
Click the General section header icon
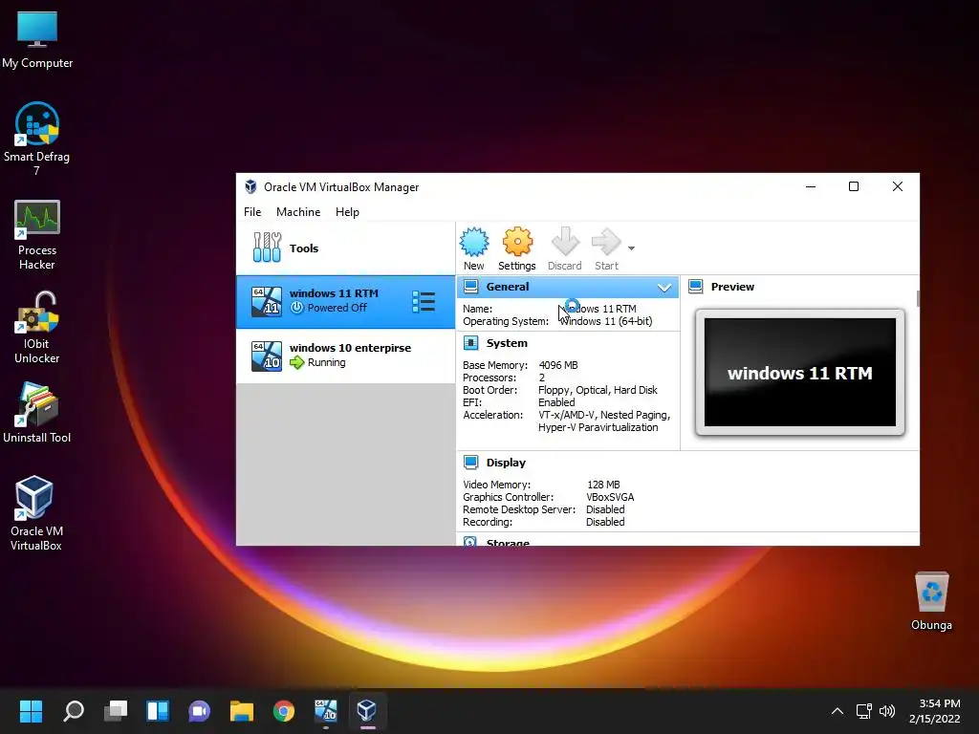tap(470, 287)
